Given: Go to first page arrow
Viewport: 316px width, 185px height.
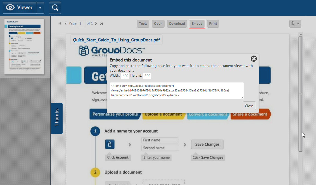Looking at the screenshot, I should click(x=60, y=23).
